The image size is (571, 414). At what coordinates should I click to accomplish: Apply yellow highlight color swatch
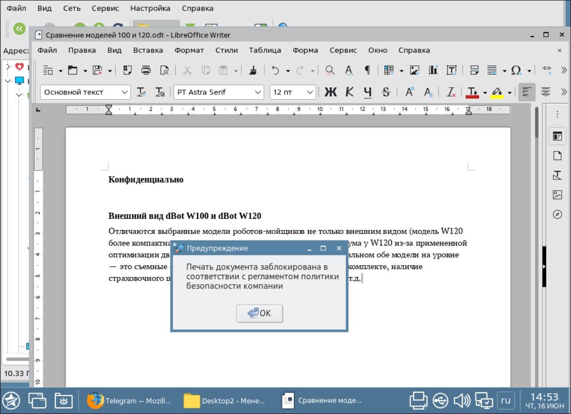[x=497, y=92]
